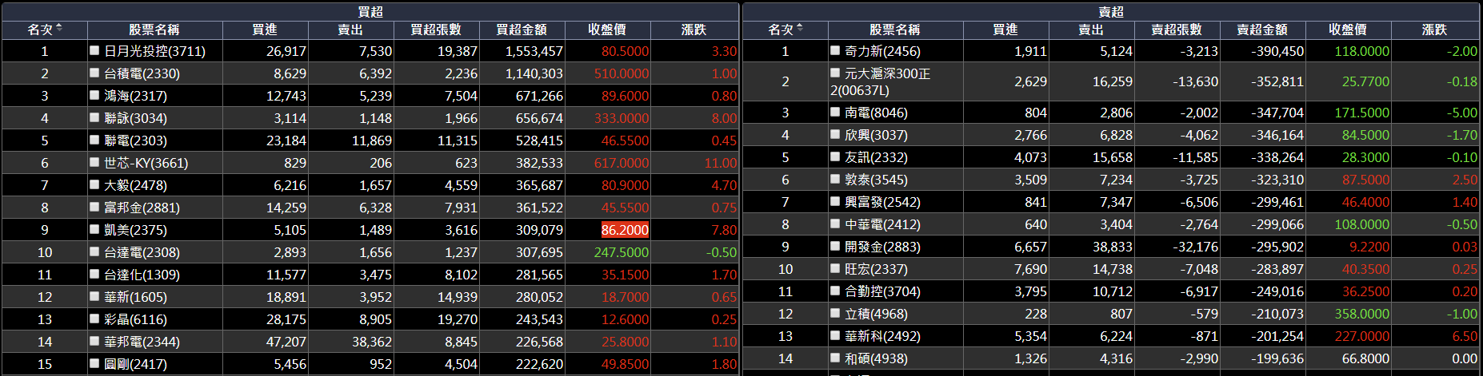Tick the checkbox for 富邦金(2881)

[x=94, y=207]
